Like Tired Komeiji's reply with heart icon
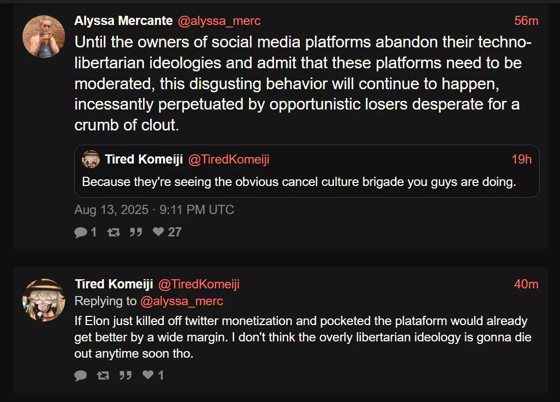The height and width of the screenshot is (402, 560). [x=148, y=374]
